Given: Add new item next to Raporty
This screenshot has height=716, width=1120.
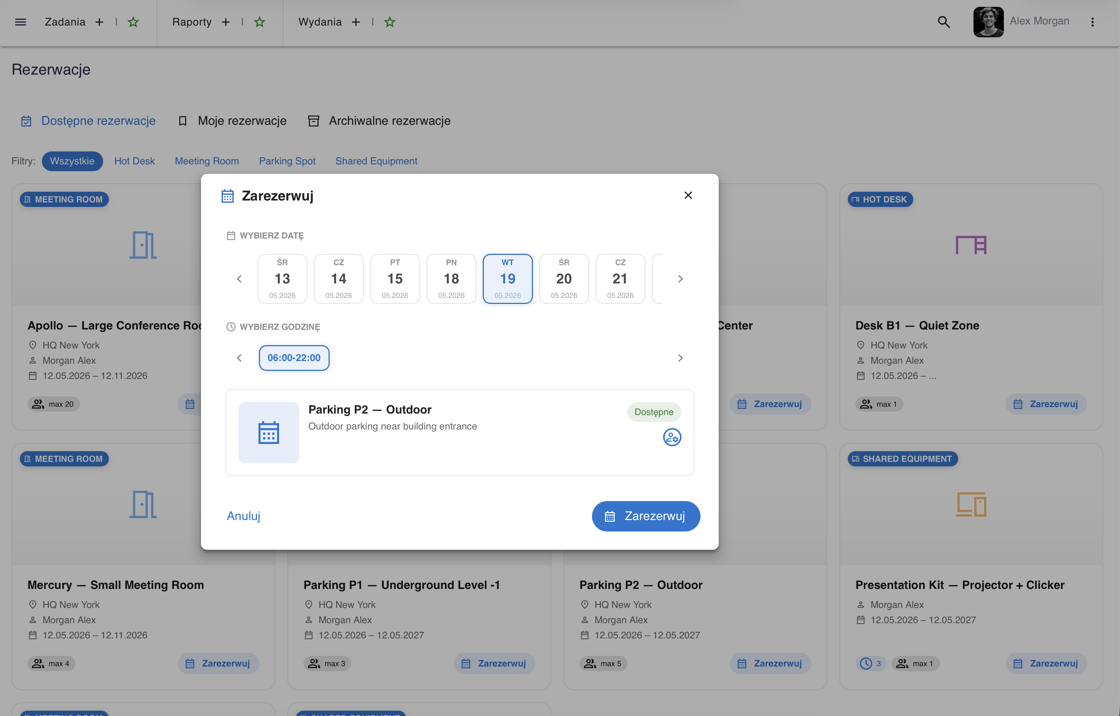Looking at the screenshot, I should 226,22.
